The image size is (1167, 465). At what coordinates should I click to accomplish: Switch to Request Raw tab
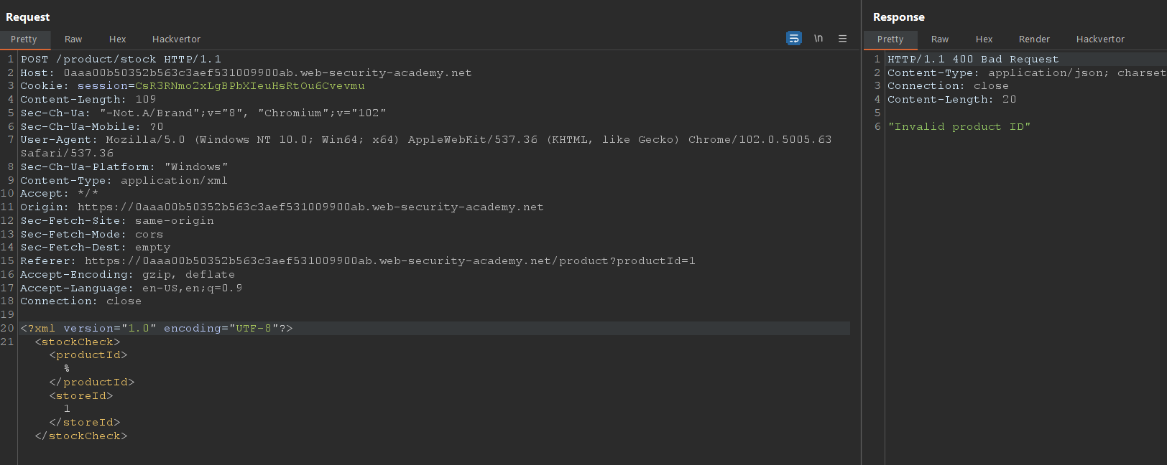(x=73, y=39)
